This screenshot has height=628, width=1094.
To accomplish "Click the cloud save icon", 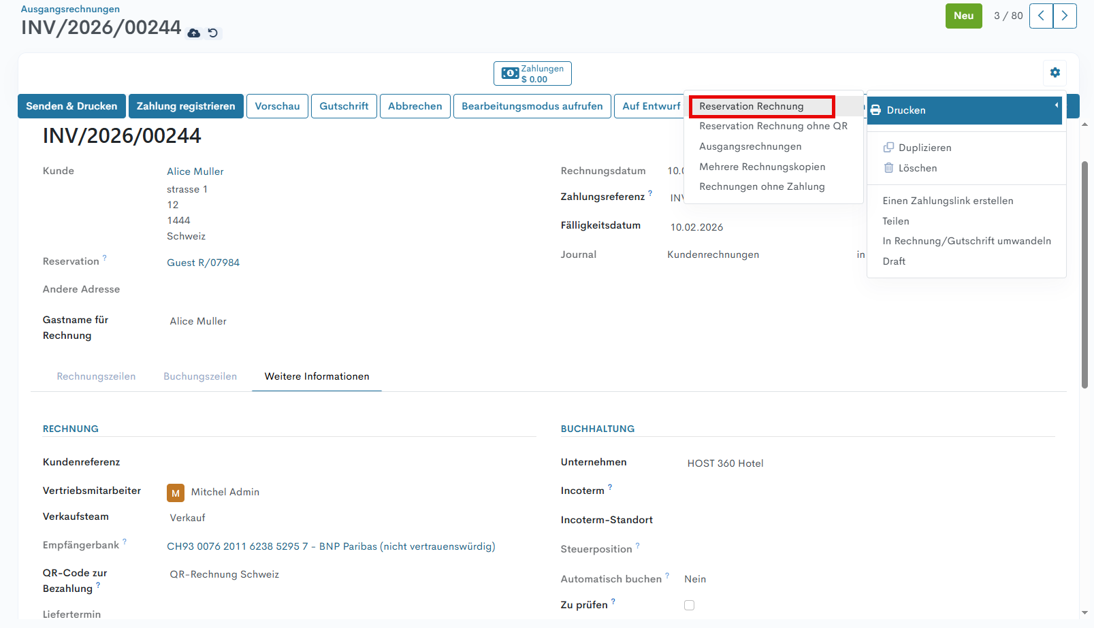I will pyautogui.click(x=194, y=33).
